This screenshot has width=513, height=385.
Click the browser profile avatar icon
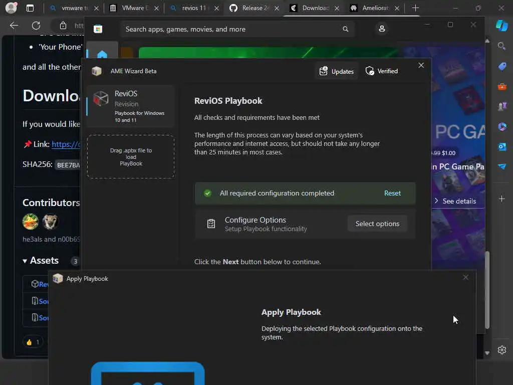(11, 8)
